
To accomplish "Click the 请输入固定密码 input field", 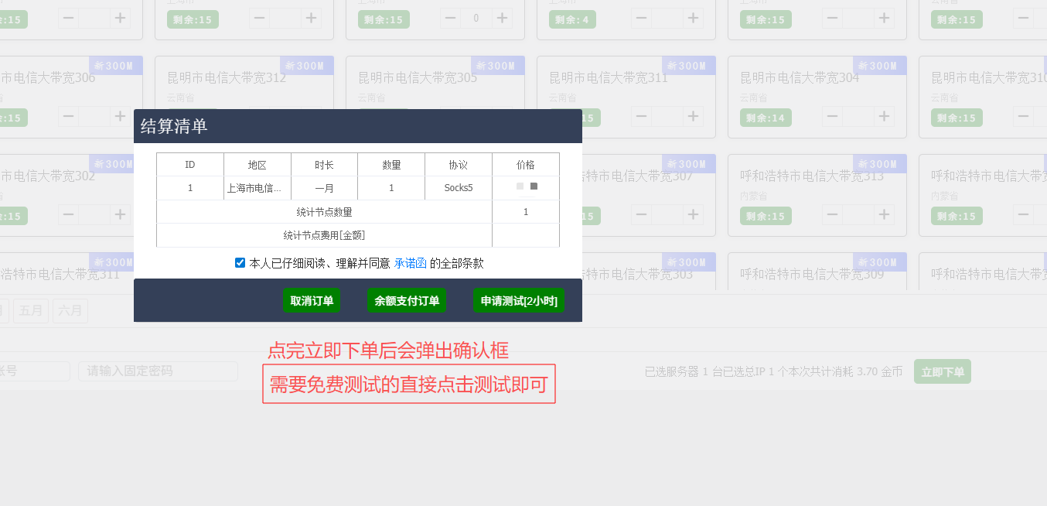I will 158,371.
